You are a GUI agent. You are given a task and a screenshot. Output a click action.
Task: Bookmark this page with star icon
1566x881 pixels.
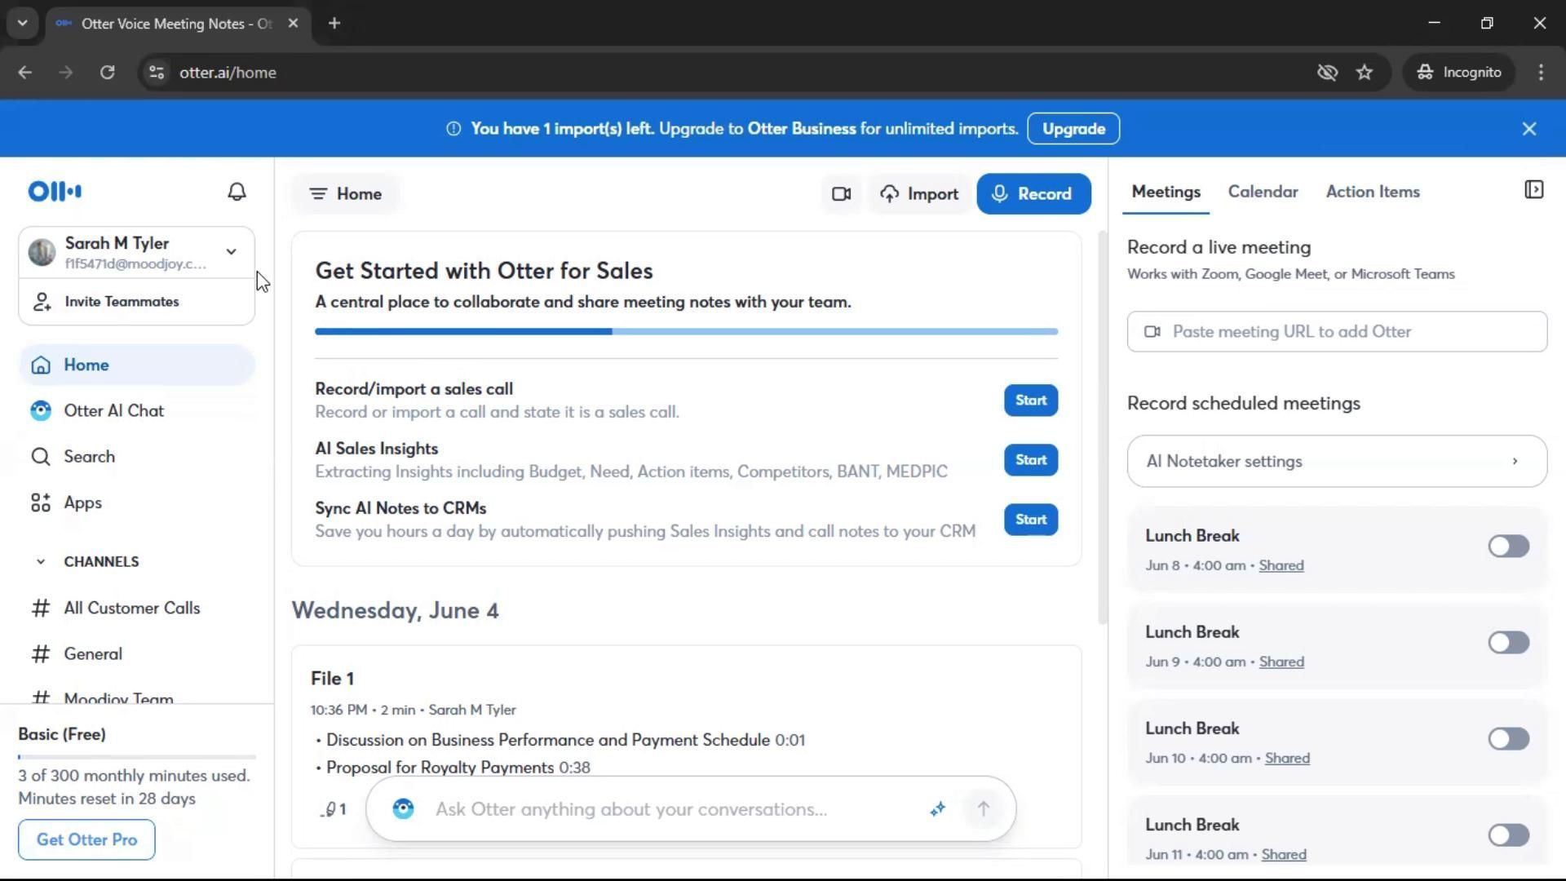1365,73
